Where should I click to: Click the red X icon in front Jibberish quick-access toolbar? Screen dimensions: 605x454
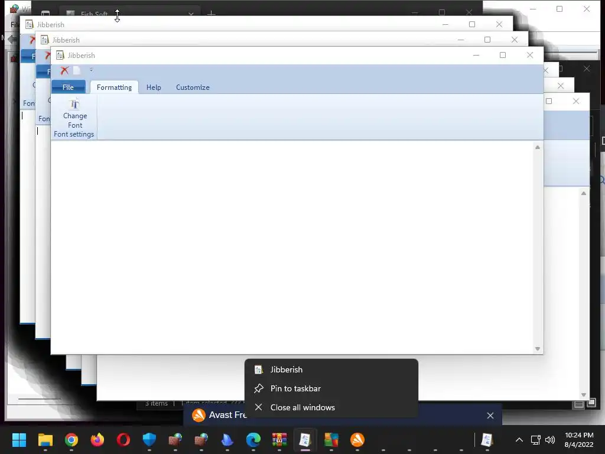click(64, 71)
